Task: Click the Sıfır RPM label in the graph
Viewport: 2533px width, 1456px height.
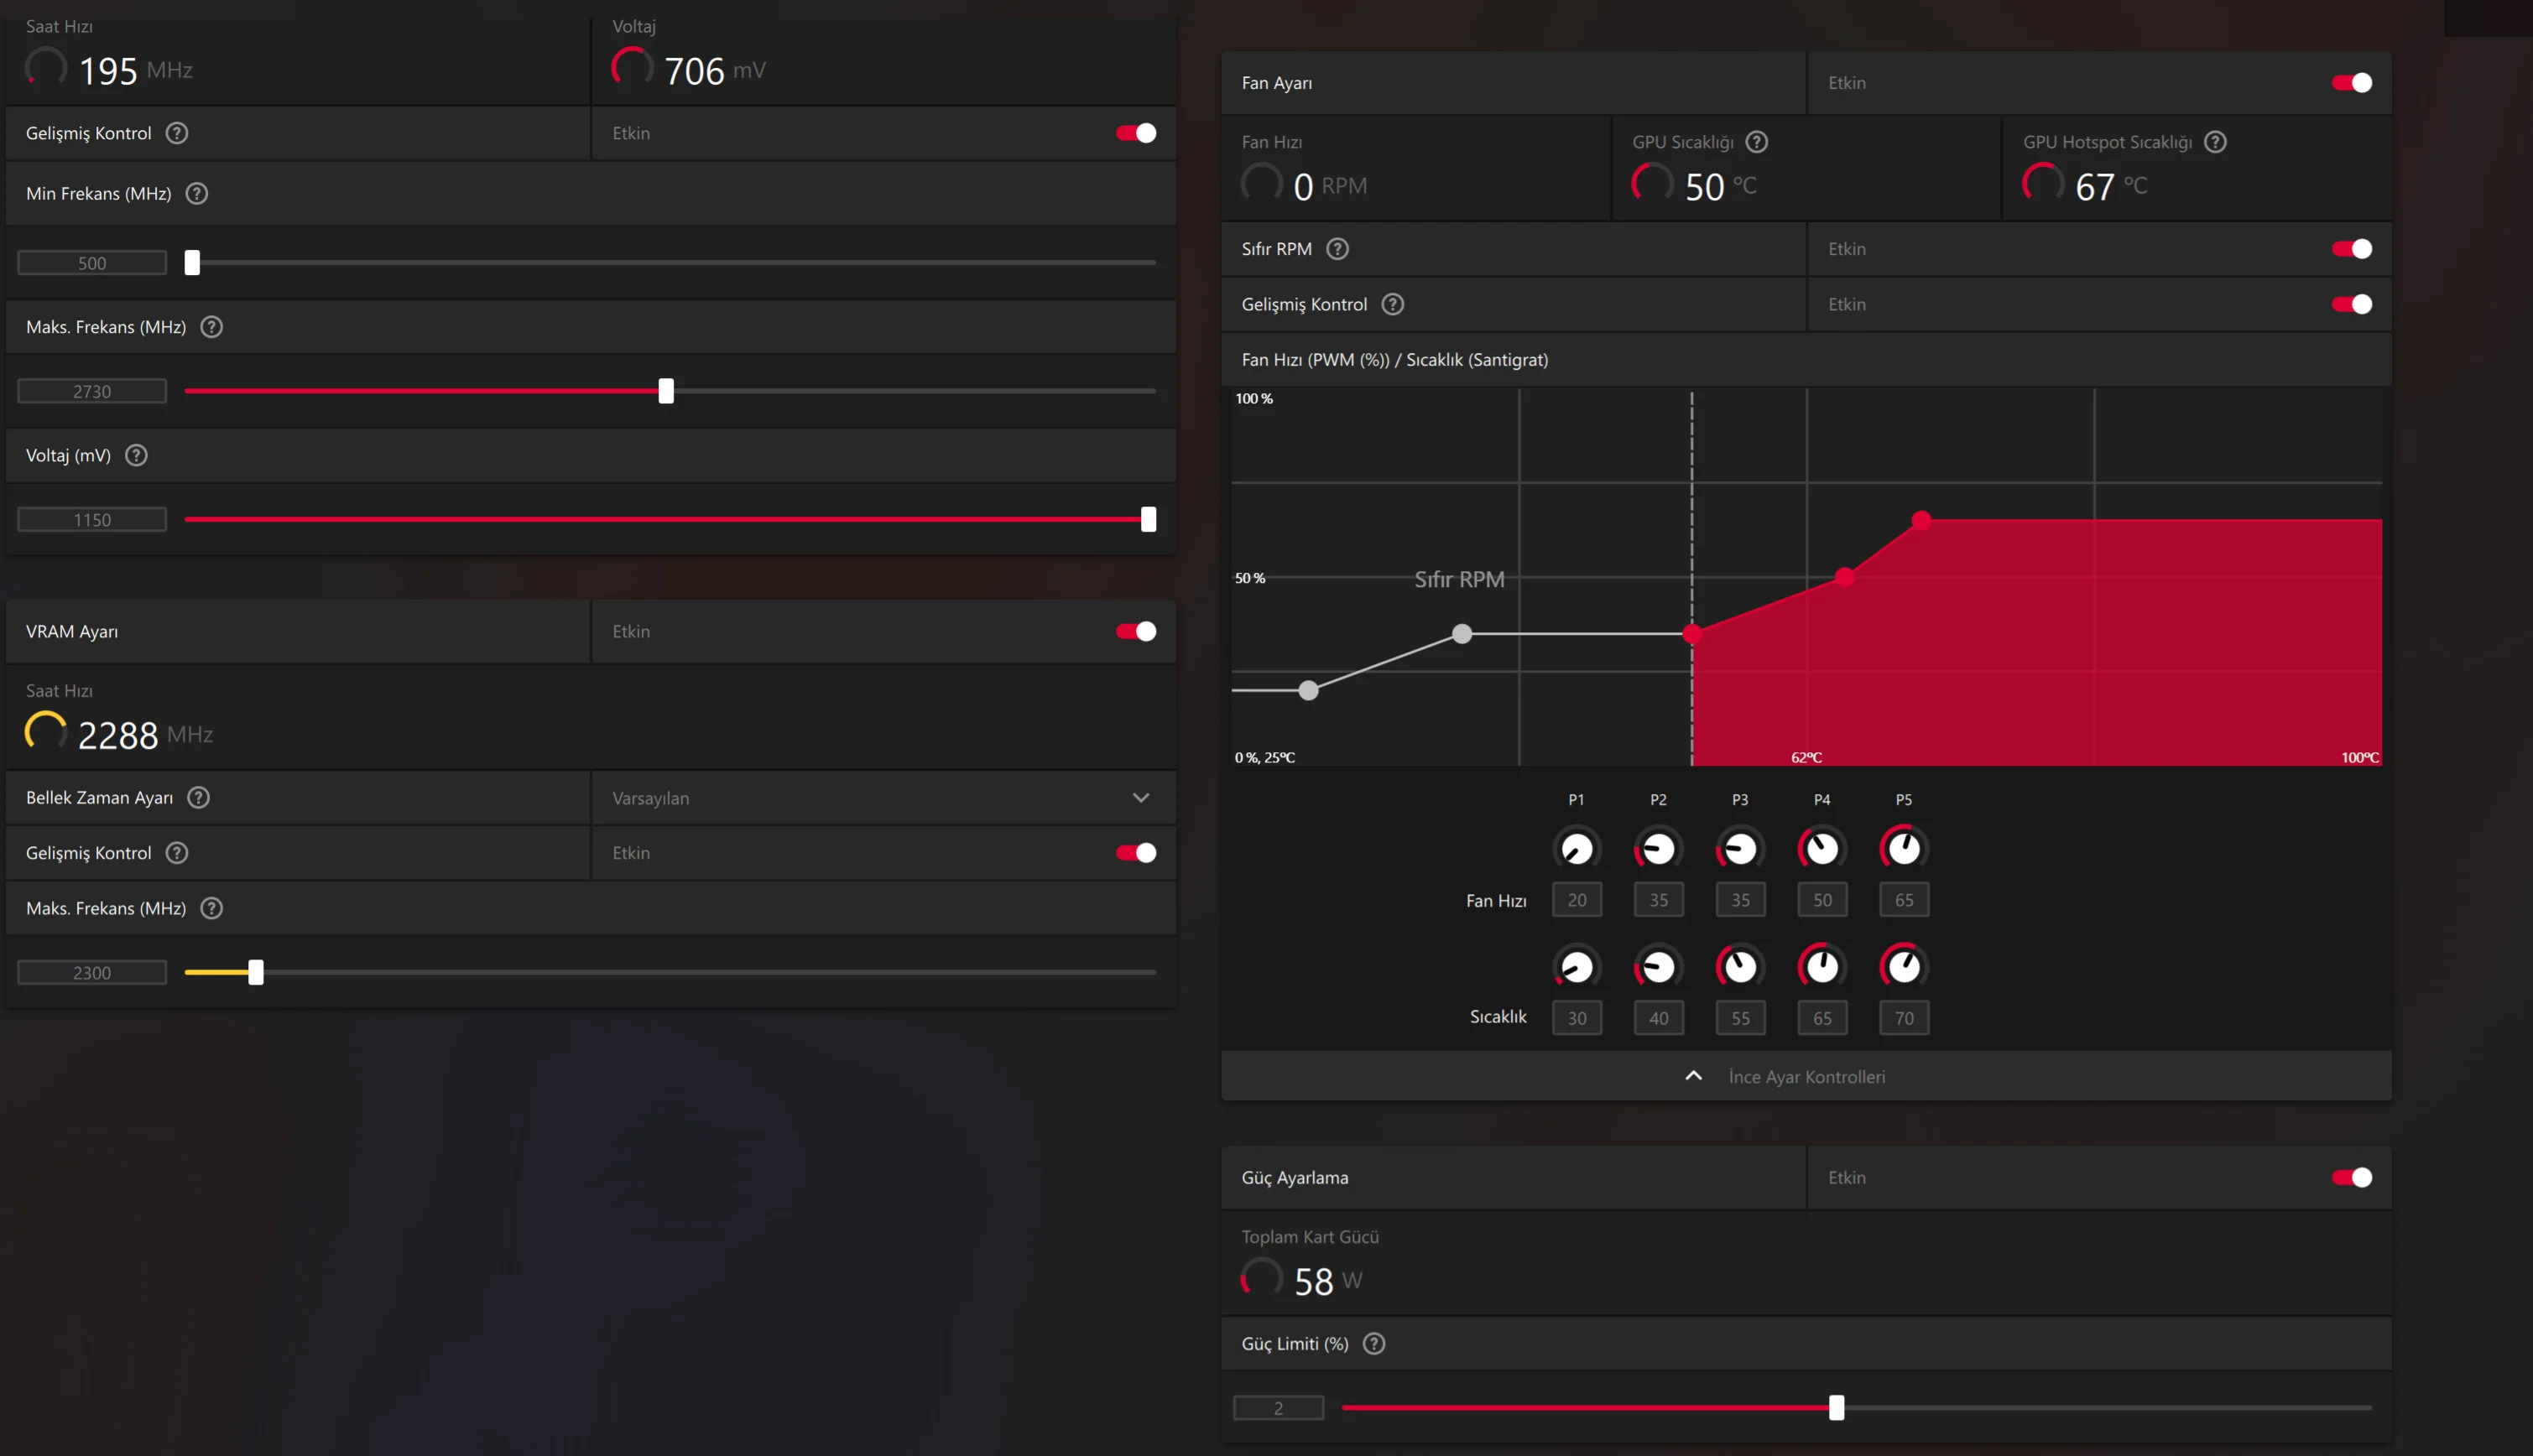Action: click(1458, 580)
